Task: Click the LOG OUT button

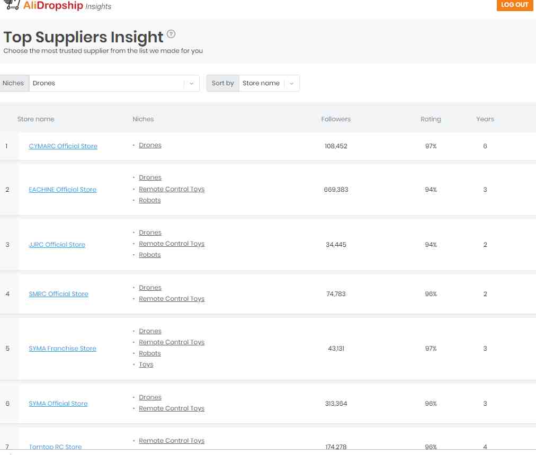Action: (514, 5)
